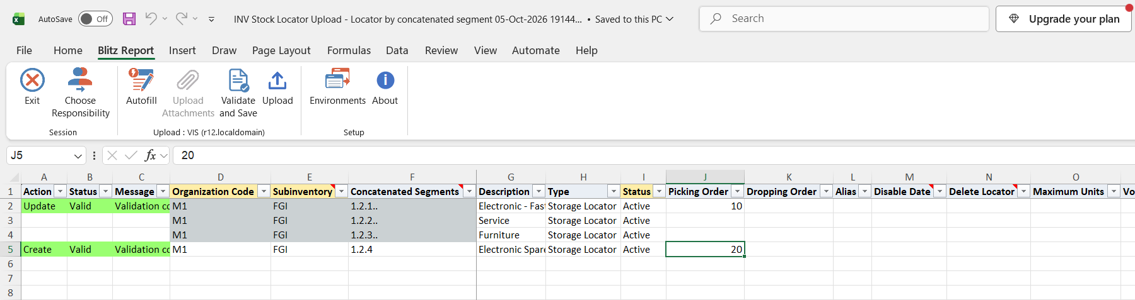Open the Alias filter dropdown
Image resolution: width=1135 pixels, height=300 pixels.
click(864, 191)
